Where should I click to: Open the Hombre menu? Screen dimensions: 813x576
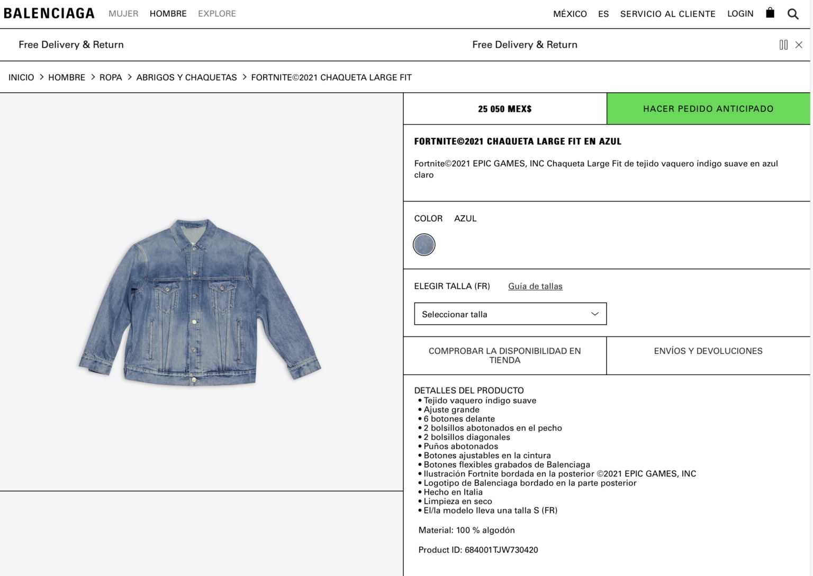(x=168, y=14)
